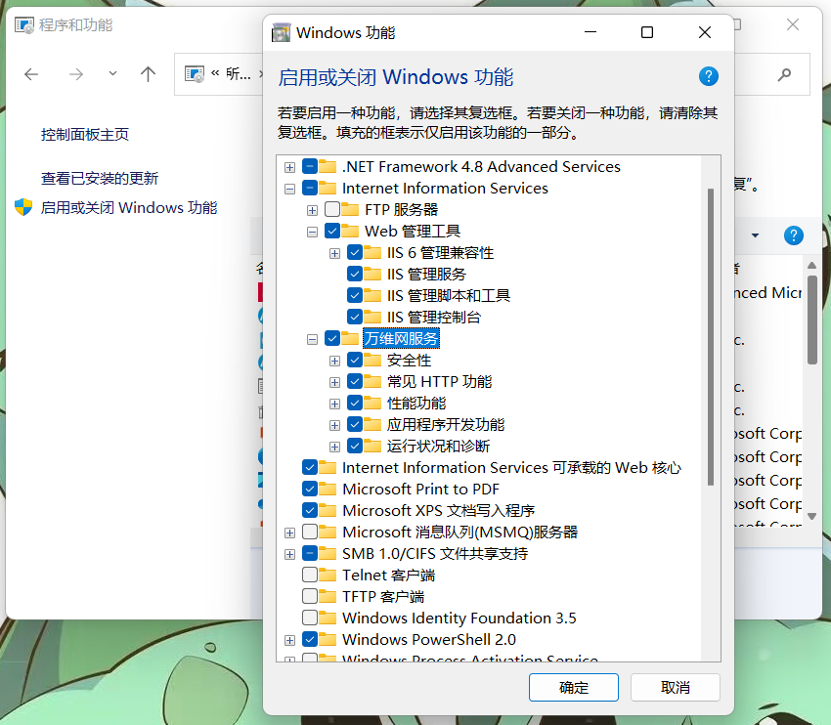Viewport: 831px width, 725px height.
Task: Click the Telnet 客户端 folder icon
Action: click(x=328, y=575)
